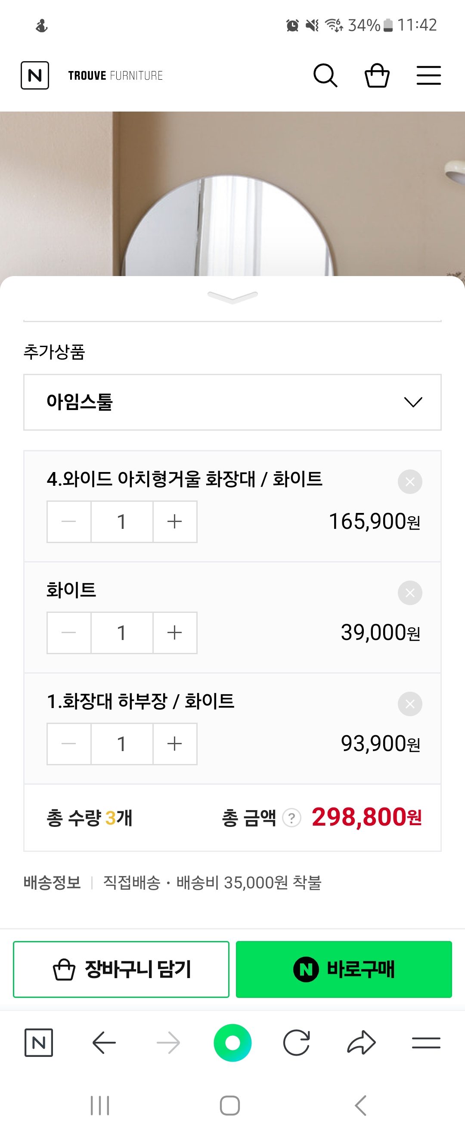Tap the green Naver home circle button
Screen dimensions: 465x1137
(x=232, y=1043)
